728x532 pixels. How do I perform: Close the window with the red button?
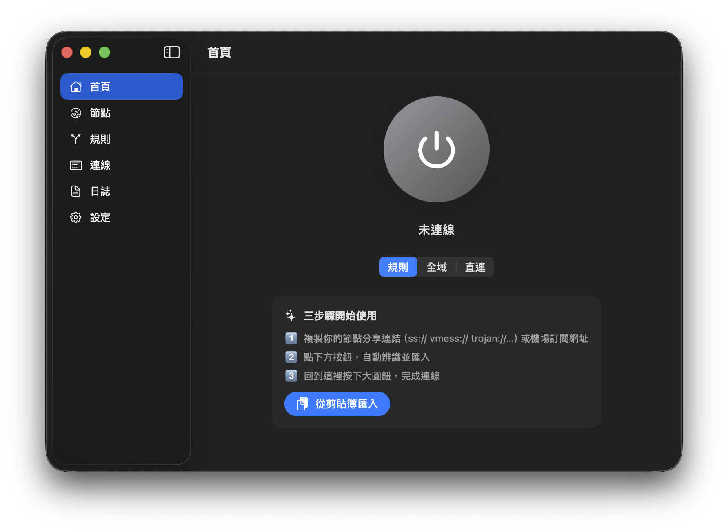(x=67, y=52)
